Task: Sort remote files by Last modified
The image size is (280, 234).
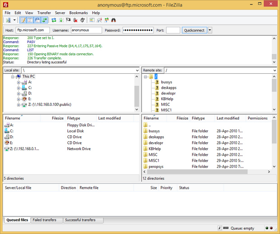Action: coord(228,118)
